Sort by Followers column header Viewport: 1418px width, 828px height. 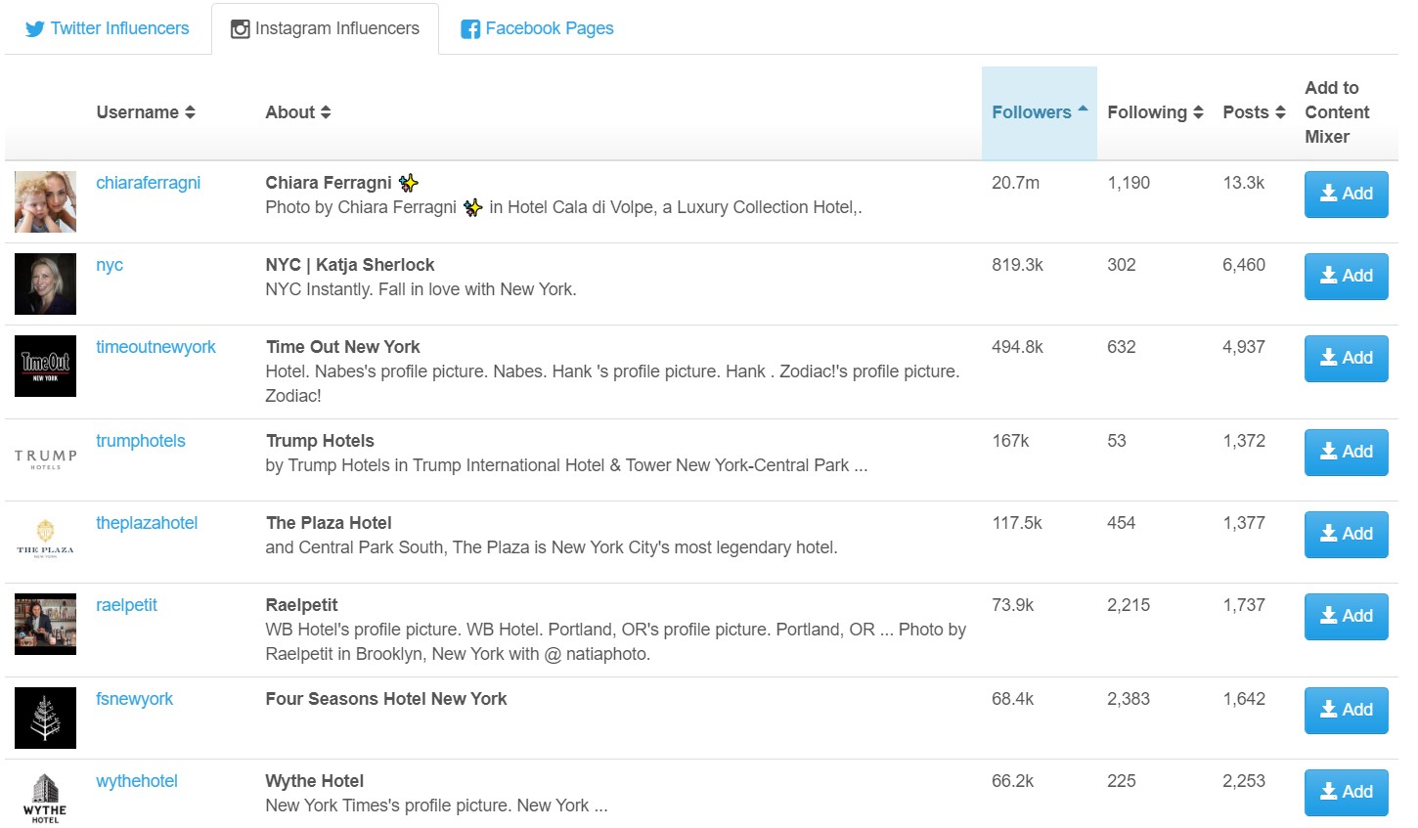point(1039,112)
